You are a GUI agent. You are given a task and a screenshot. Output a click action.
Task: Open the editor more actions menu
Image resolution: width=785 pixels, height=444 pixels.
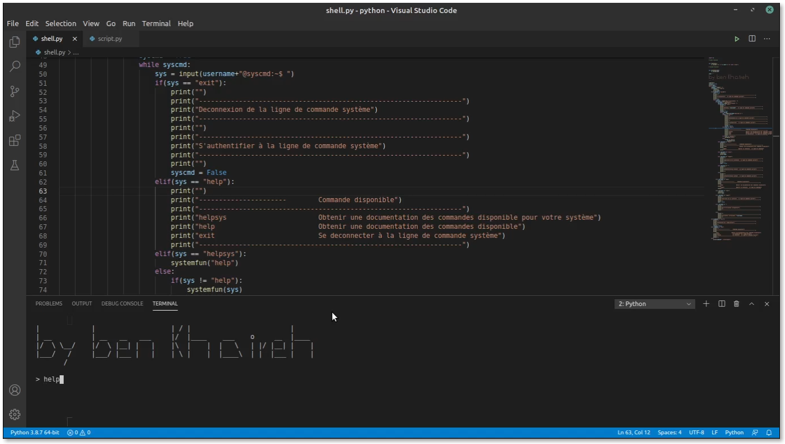pos(767,39)
